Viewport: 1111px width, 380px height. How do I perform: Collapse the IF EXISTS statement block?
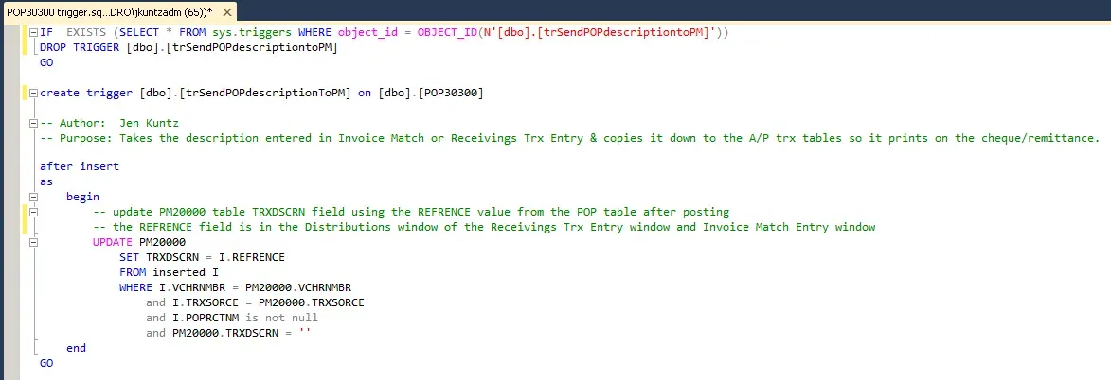(x=33, y=32)
